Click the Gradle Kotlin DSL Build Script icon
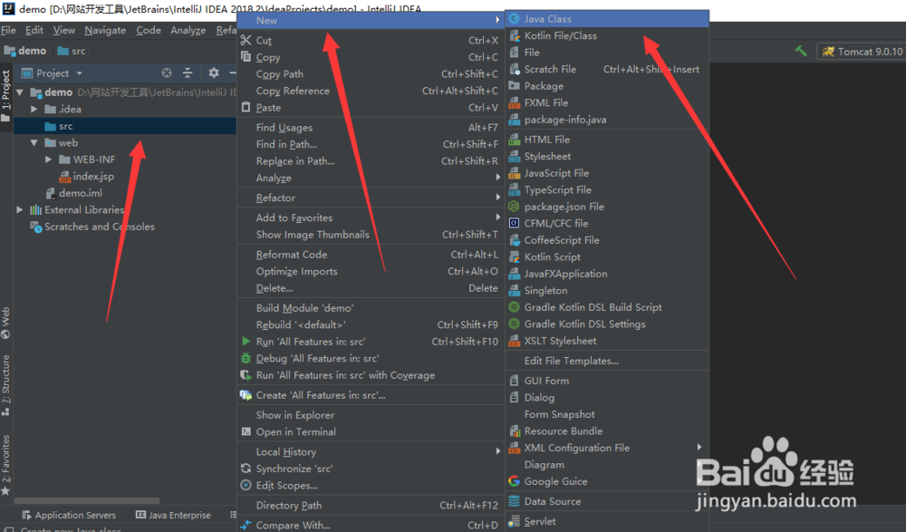Viewport: 906px width, 532px height. click(514, 307)
